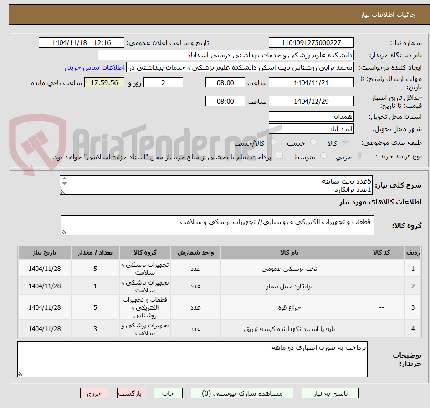Click the نام کالا column header
The width and height of the screenshot is (430, 408).
[289, 253]
